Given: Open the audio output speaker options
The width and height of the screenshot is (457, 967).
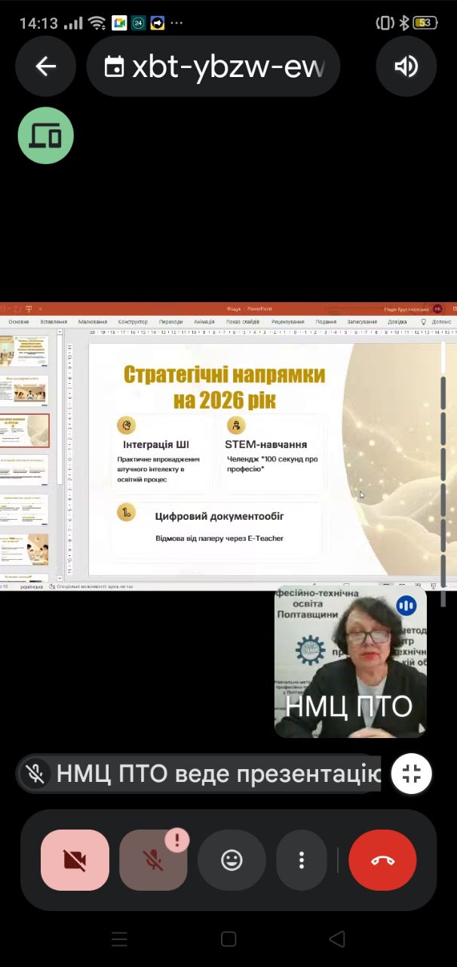Looking at the screenshot, I should pos(406,66).
